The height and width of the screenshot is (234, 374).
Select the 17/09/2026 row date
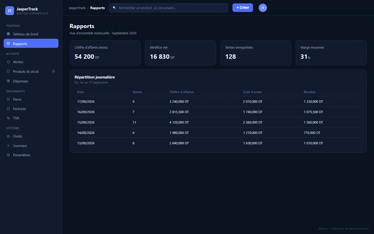pos(86,102)
